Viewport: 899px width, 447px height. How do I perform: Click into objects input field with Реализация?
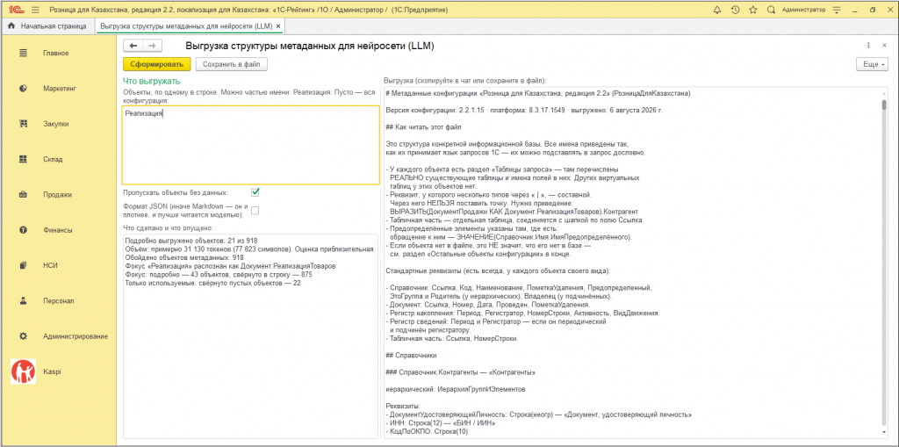pyautogui.click(x=251, y=145)
